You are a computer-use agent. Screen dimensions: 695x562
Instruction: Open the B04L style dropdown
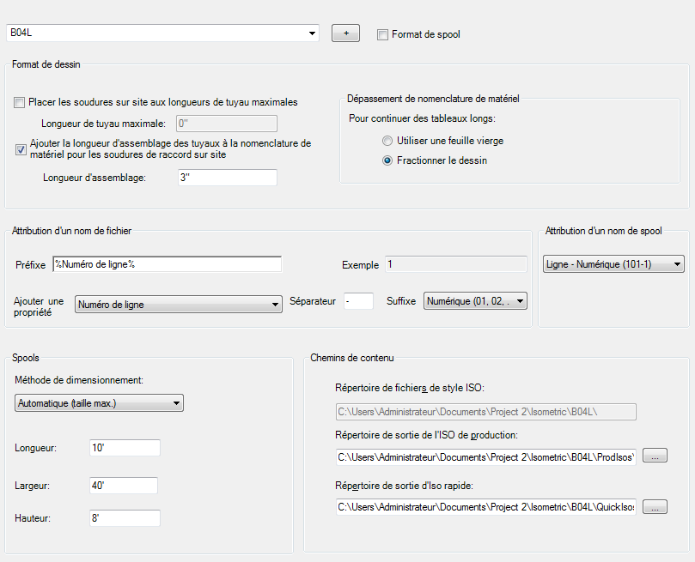point(311,33)
